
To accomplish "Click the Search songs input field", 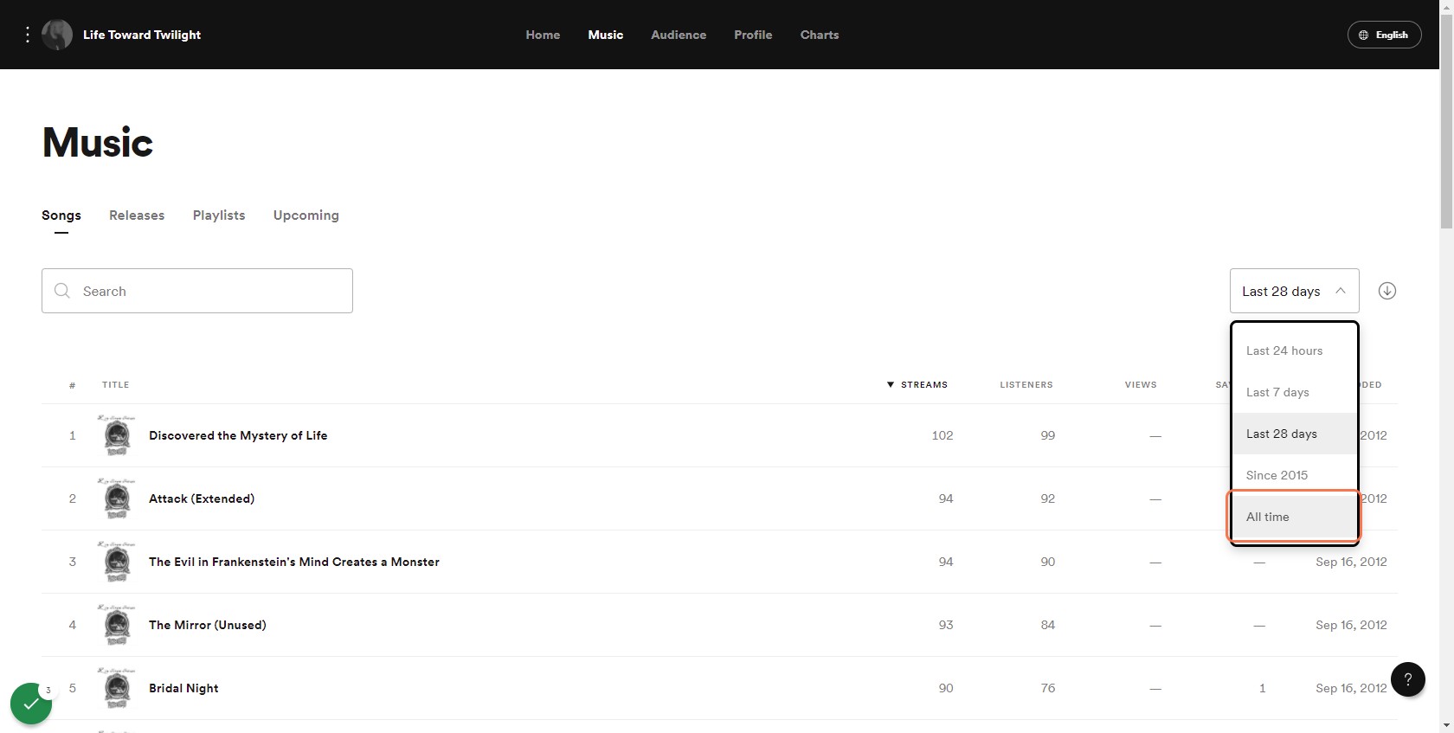I will coord(197,291).
